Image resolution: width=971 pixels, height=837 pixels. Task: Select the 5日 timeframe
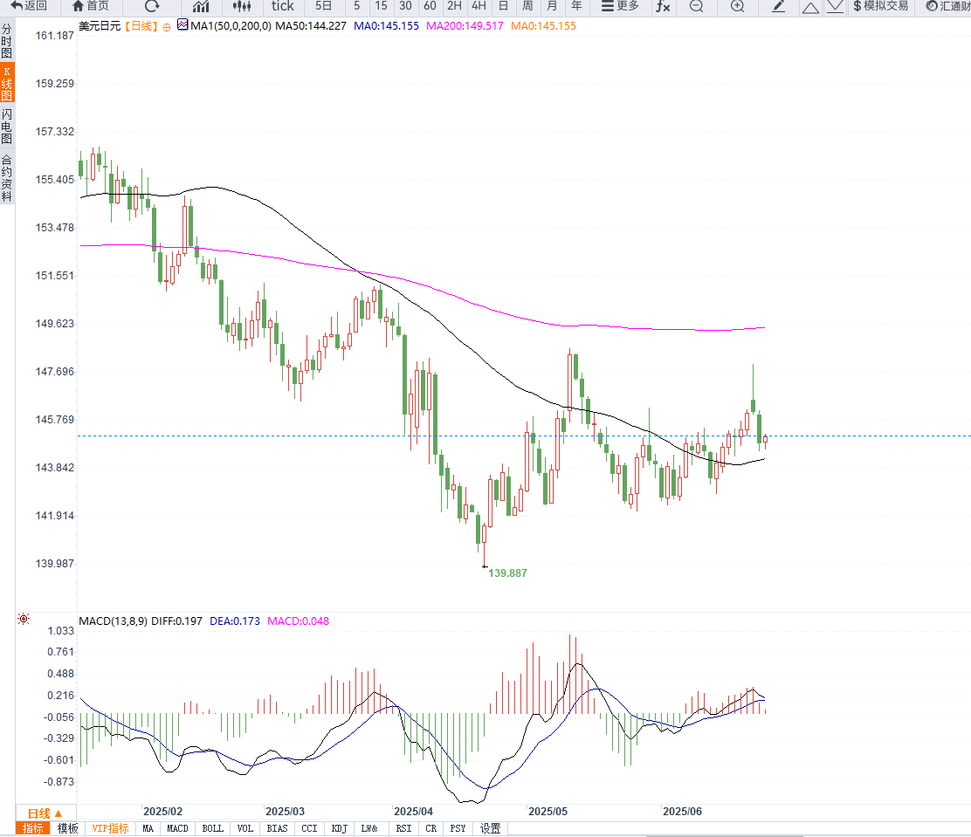[323, 6]
